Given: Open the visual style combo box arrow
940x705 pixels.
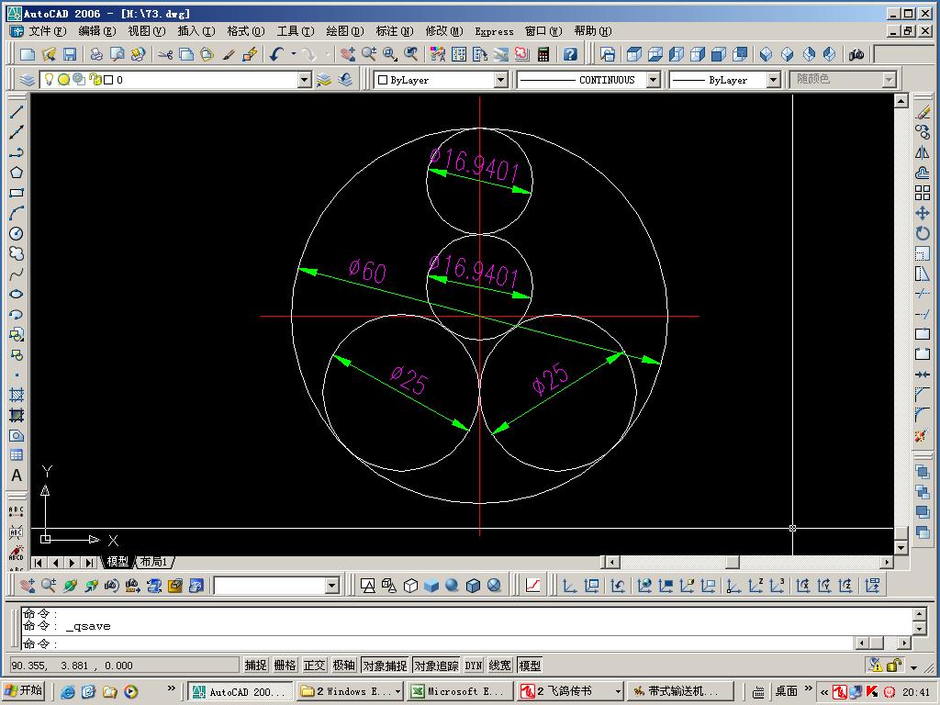Looking at the screenshot, I should 332,586.
